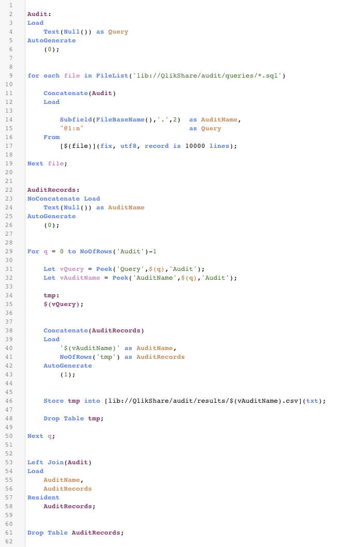Click the 'Let vQuery' statement

(x=124, y=269)
